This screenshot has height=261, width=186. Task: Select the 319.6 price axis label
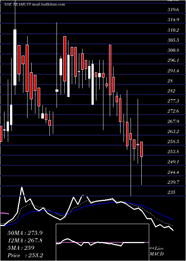tap(173, 10)
